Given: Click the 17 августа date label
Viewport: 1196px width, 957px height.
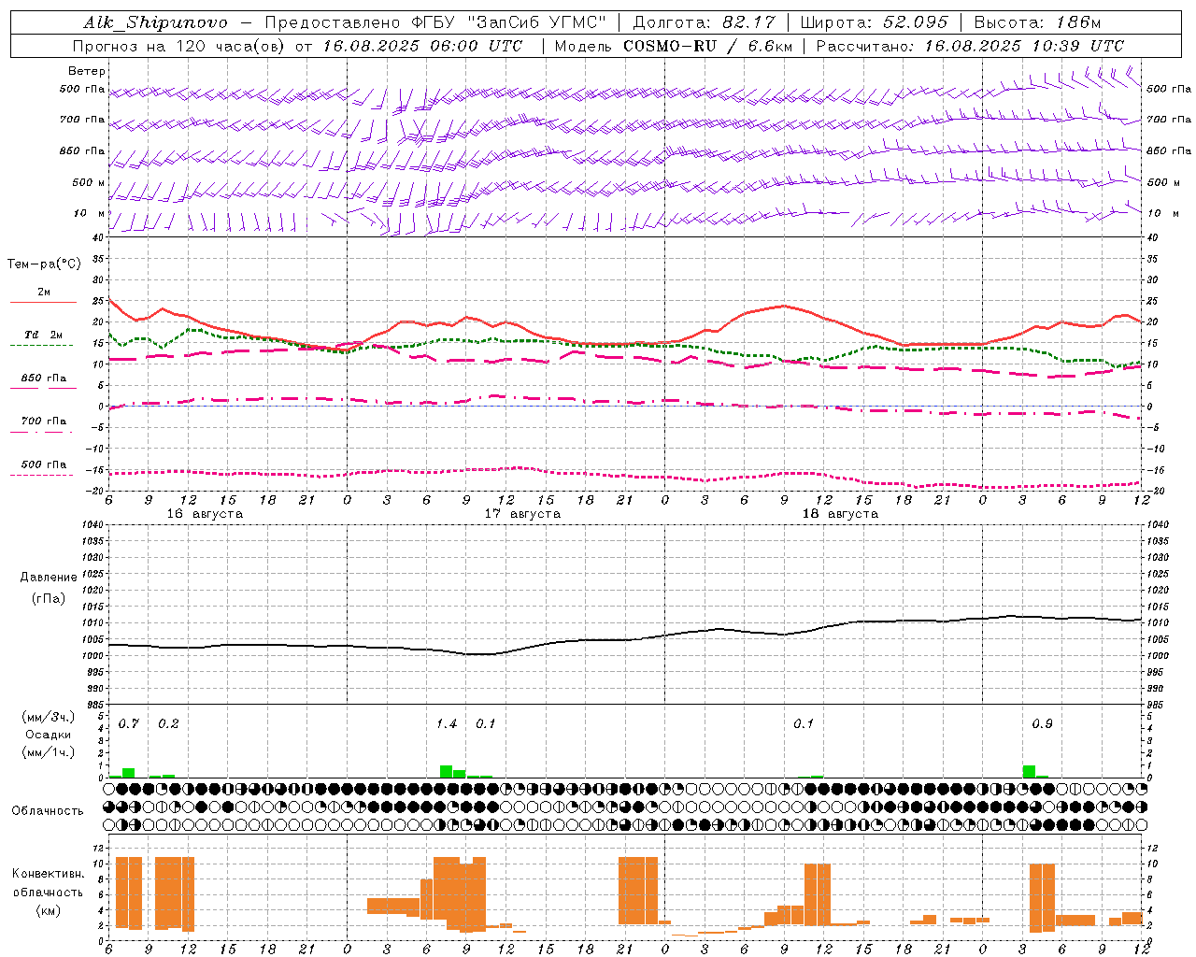Looking at the screenshot, I should pyautogui.click(x=522, y=514).
